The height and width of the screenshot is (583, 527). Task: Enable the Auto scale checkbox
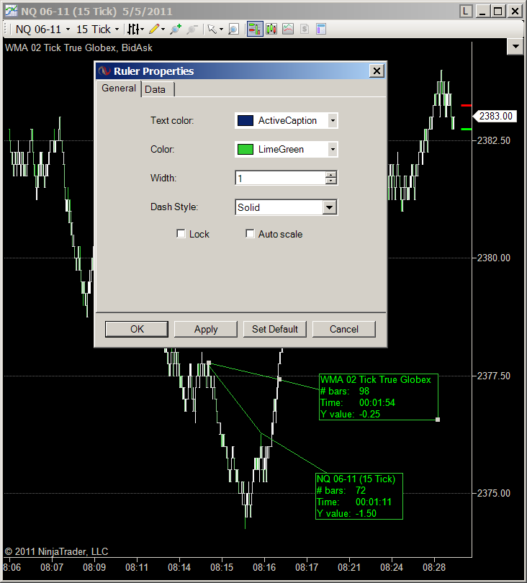coord(250,234)
